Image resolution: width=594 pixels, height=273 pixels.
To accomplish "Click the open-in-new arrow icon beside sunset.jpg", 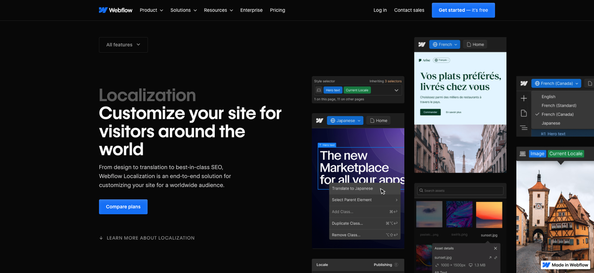I will (491, 258).
